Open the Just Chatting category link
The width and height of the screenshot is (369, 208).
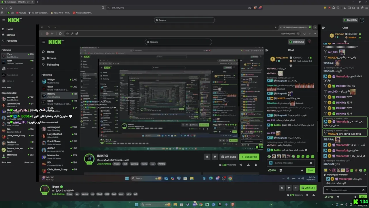pyautogui.click(x=58, y=194)
